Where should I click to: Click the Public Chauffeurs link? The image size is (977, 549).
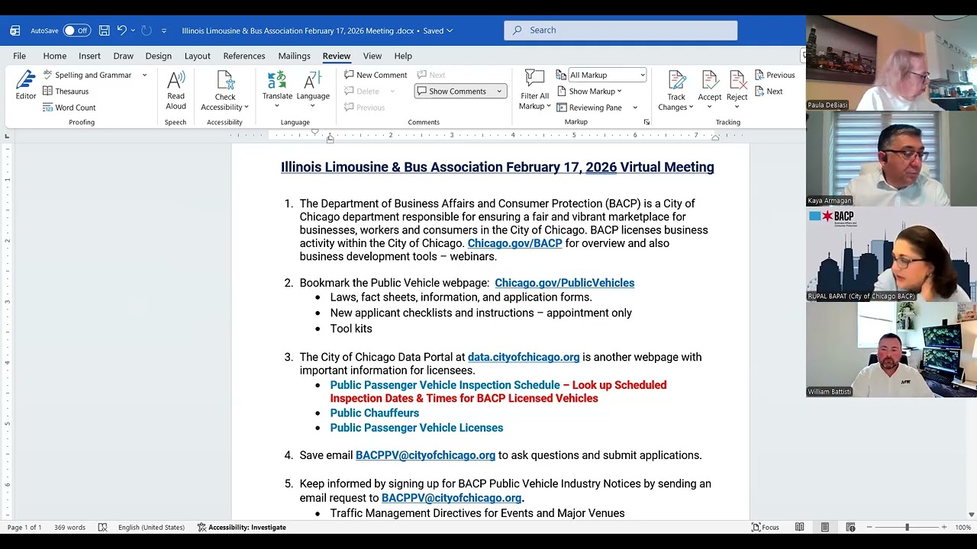pyautogui.click(x=375, y=413)
